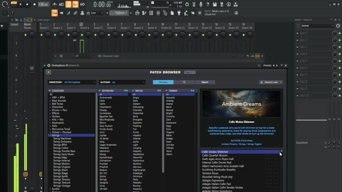Select Cello in the KEYWORD list
The width and height of the screenshot is (342, 192).
[x=102, y=101]
